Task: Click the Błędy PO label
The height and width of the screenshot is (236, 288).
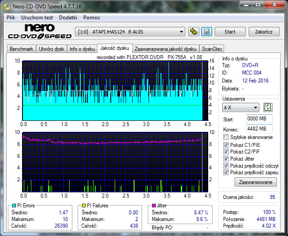Action: (x=162, y=228)
